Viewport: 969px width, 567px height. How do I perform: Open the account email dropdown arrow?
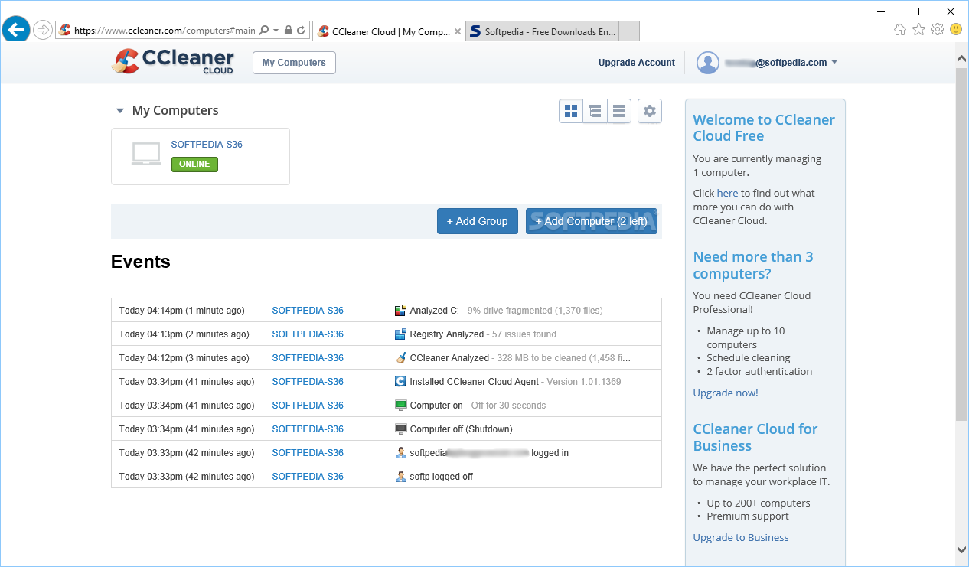click(x=834, y=63)
